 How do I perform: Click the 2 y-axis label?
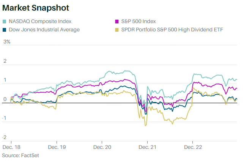[x=5, y=61]
